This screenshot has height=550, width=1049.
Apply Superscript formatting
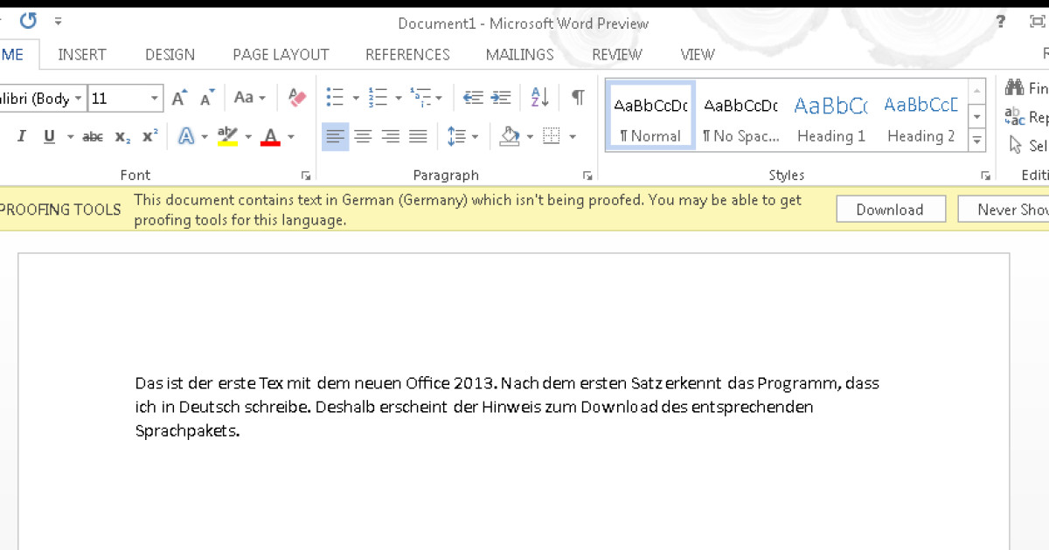[149, 135]
